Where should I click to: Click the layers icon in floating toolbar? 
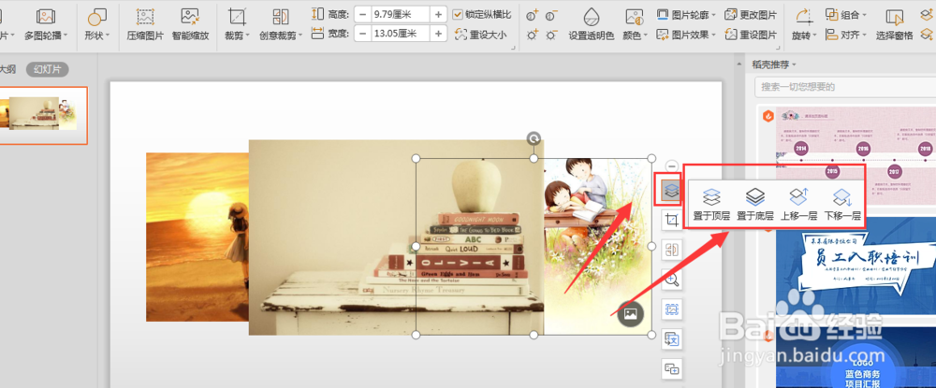click(x=671, y=190)
